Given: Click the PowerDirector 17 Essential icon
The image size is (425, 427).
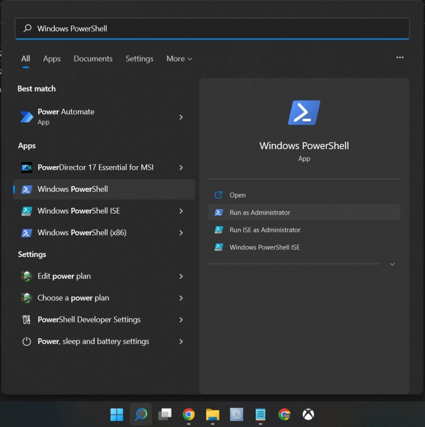Looking at the screenshot, I should (x=27, y=168).
